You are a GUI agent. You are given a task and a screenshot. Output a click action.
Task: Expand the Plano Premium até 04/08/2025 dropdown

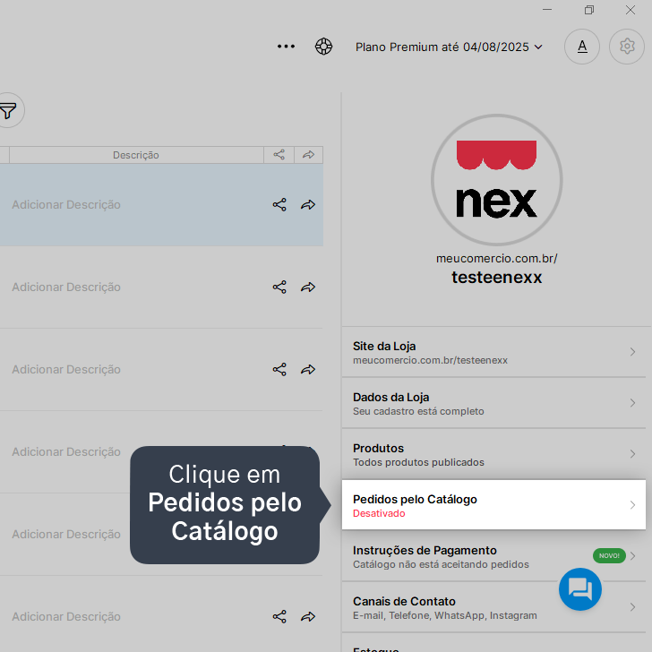449,47
